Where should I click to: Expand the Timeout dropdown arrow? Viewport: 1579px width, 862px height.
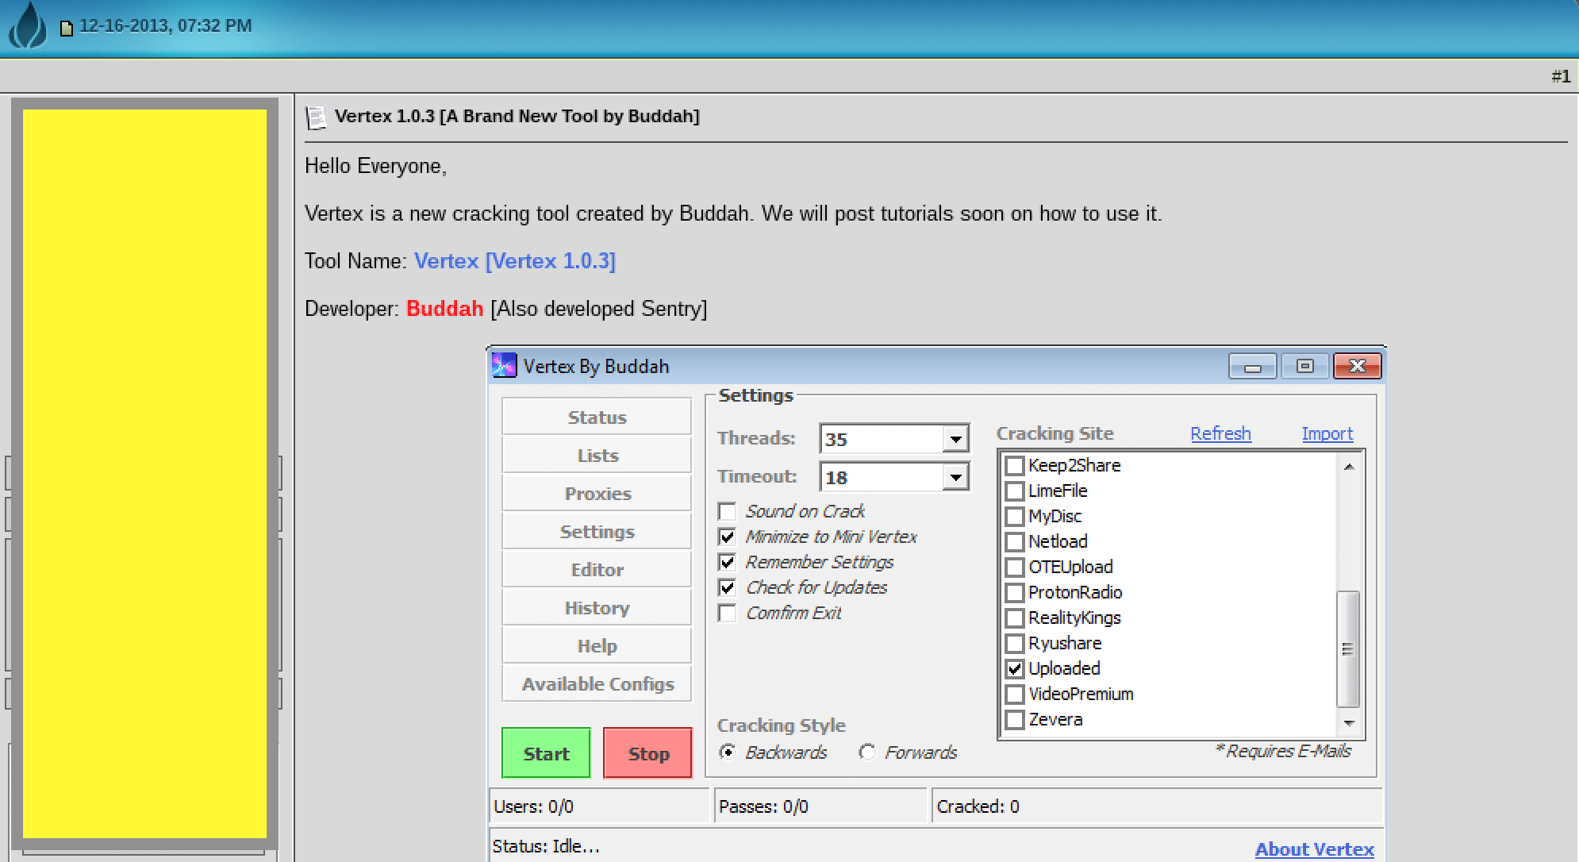click(x=956, y=477)
